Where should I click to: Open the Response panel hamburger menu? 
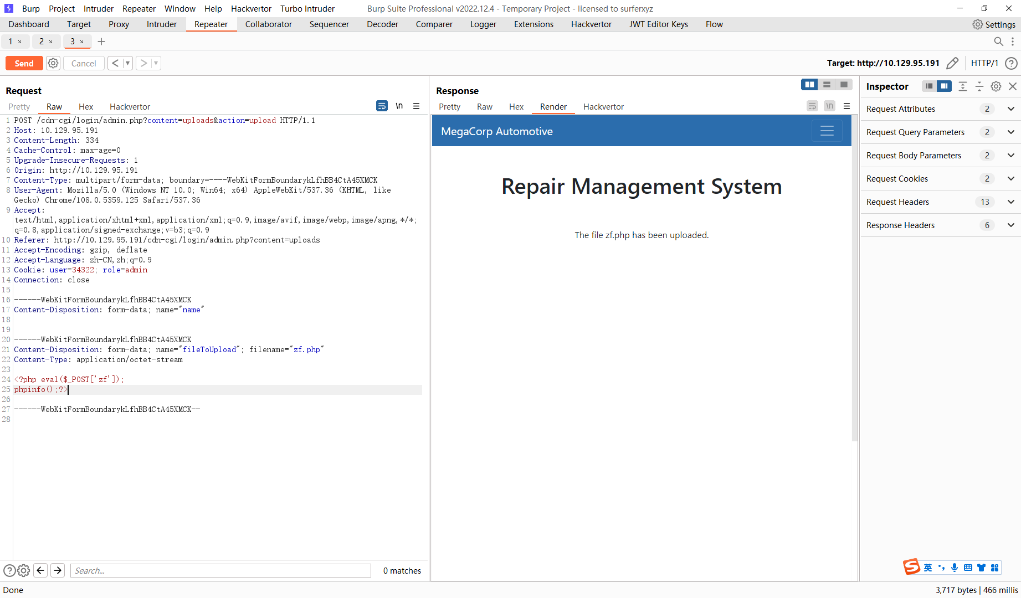846,106
